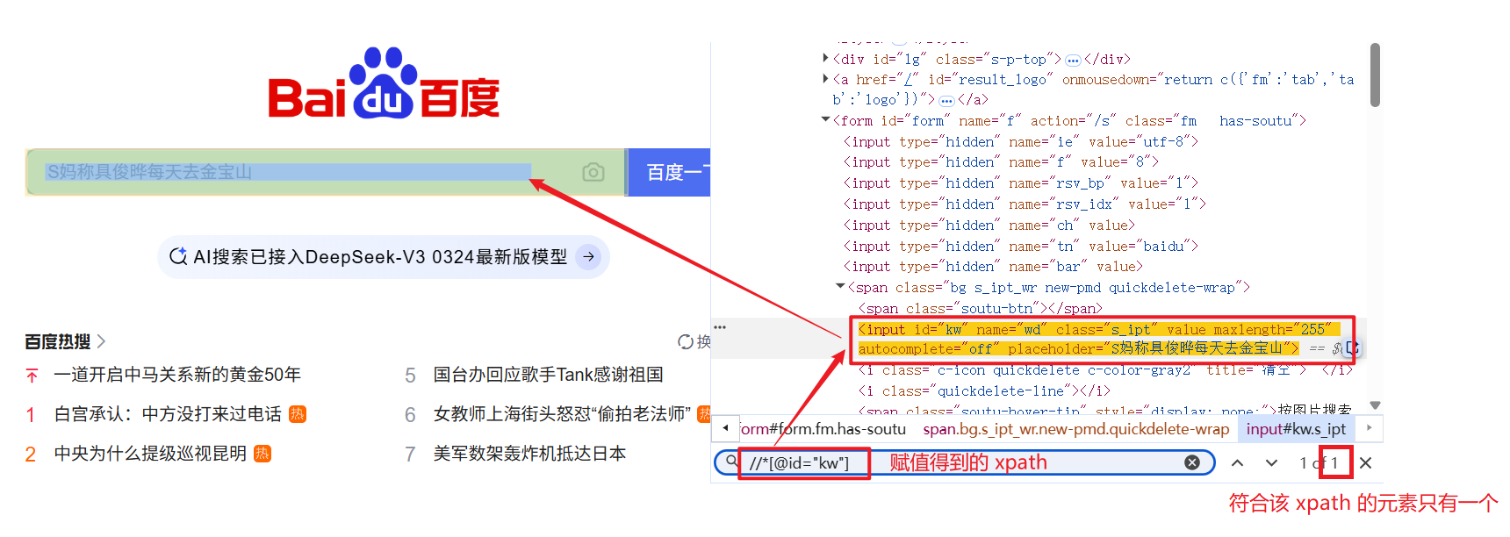The height and width of the screenshot is (537, 1510).
Task: Open hot topic 国台办回应歌手Tank感谢祖国
Action: 548,375
